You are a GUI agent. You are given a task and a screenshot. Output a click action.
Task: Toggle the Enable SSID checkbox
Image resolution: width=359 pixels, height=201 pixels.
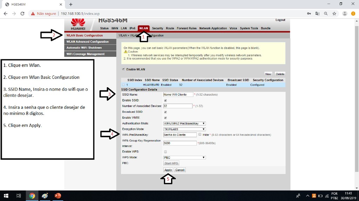165,100
